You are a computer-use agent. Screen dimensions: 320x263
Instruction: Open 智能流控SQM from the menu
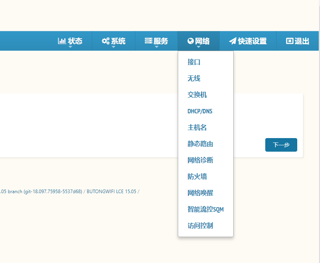(208, 210)
